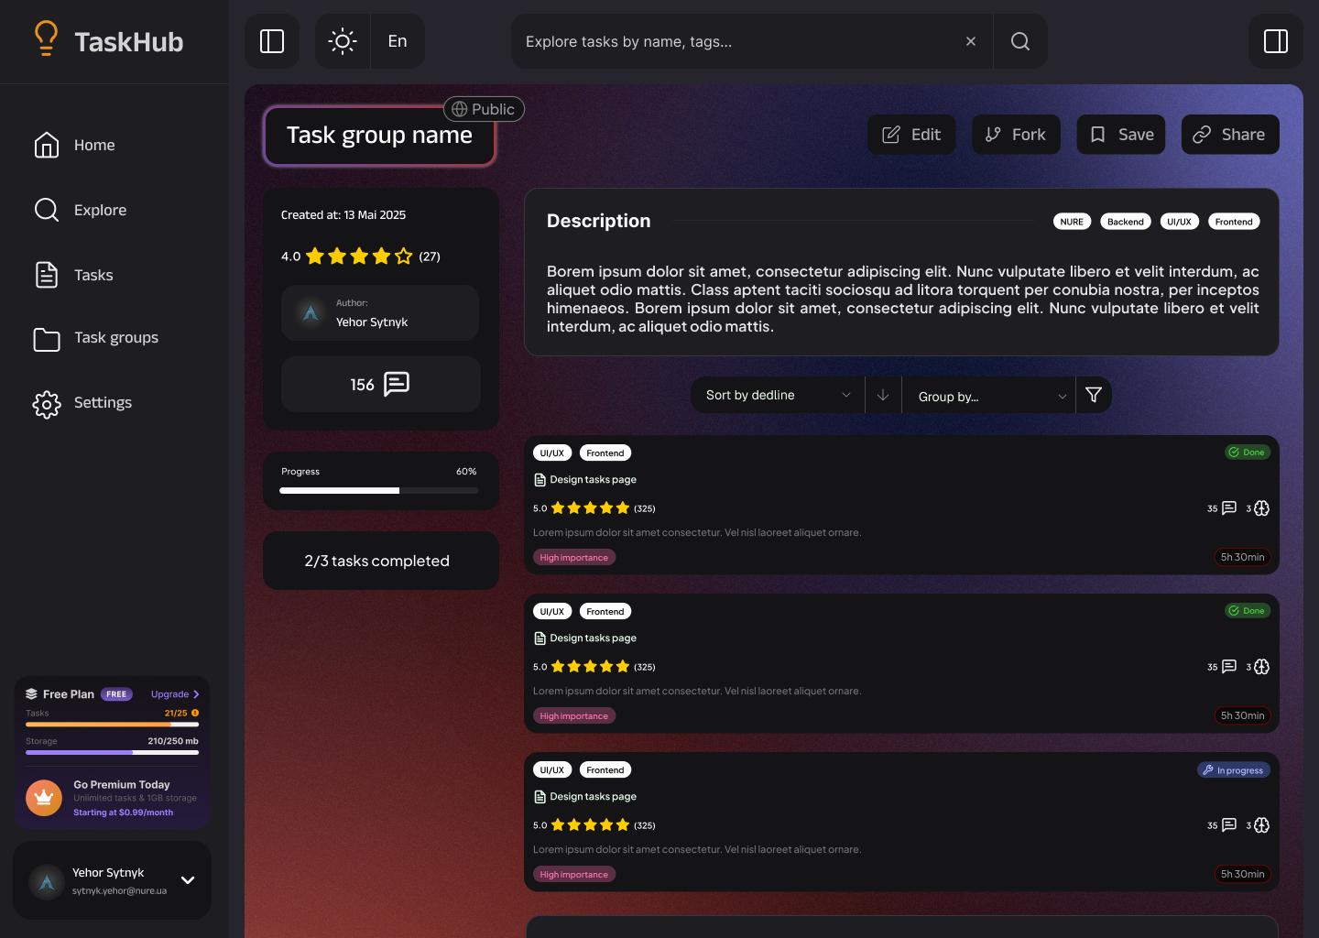Open the first task's comments icon
The width and height of the screenshot is (1319, 938).
pyautogui.click(x=1229, y=508)
